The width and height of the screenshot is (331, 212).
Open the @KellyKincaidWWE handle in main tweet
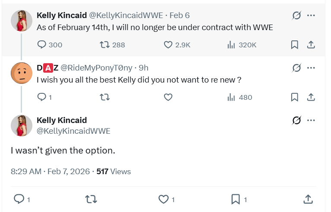(73, 131)
